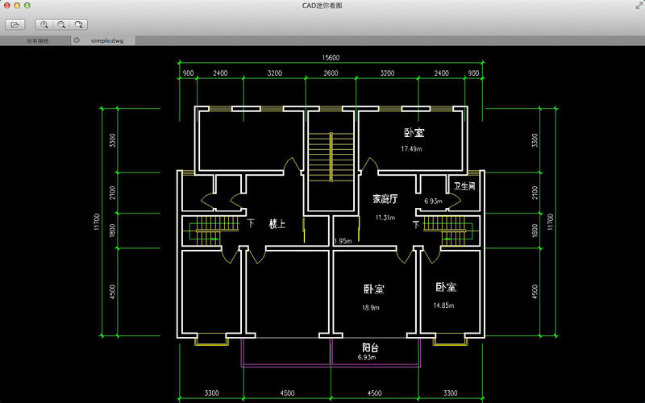Click the zoom out magnifier icon
The width and height of the screenshot is (645, 403).
pos(61,25)
